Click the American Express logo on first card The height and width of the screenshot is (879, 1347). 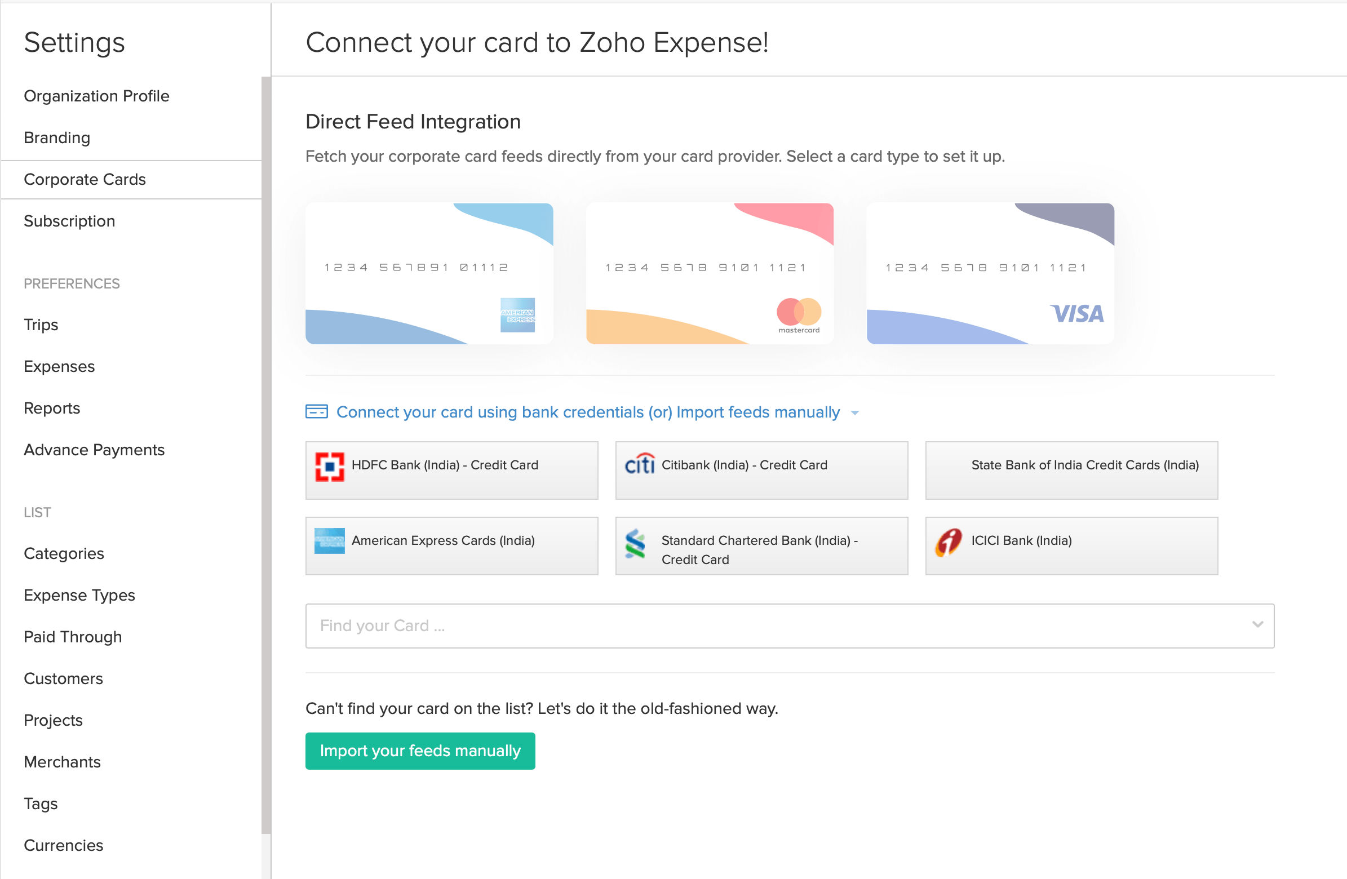click(517, 315)
